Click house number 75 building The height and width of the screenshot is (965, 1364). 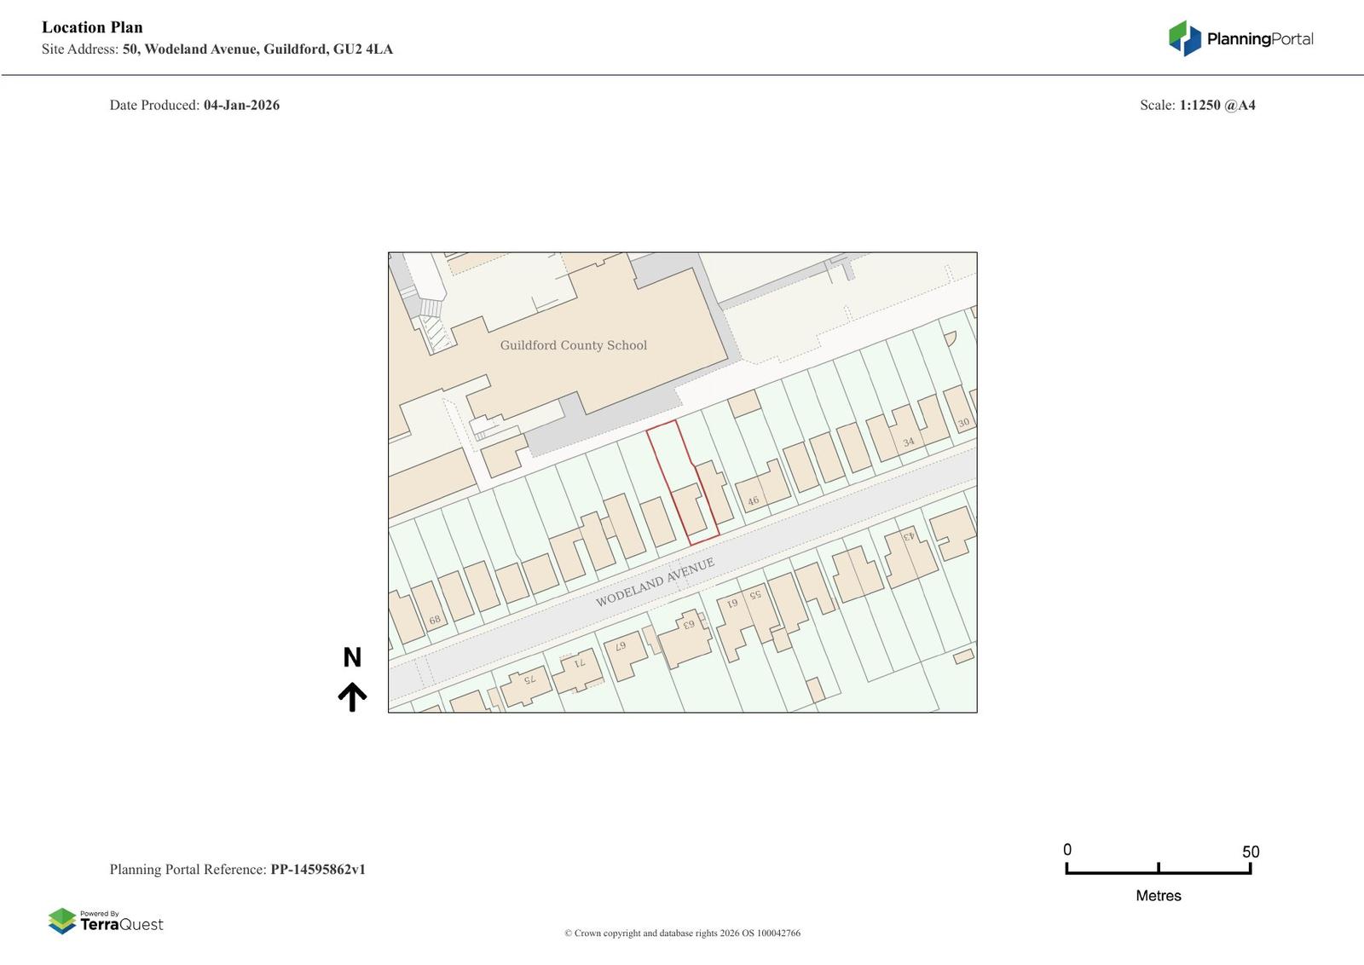click(x=529, y=680)
